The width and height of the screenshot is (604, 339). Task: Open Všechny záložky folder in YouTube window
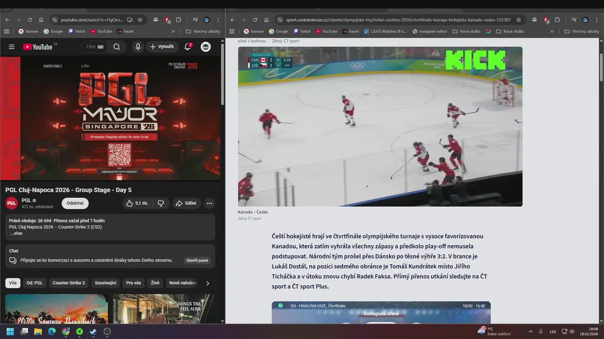(x=203, y=32)
